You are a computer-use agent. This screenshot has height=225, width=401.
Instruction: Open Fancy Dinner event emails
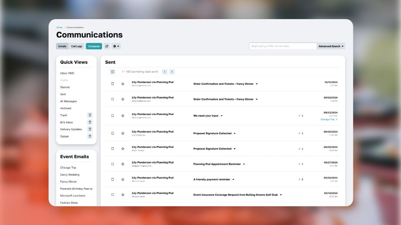(68, 182)
